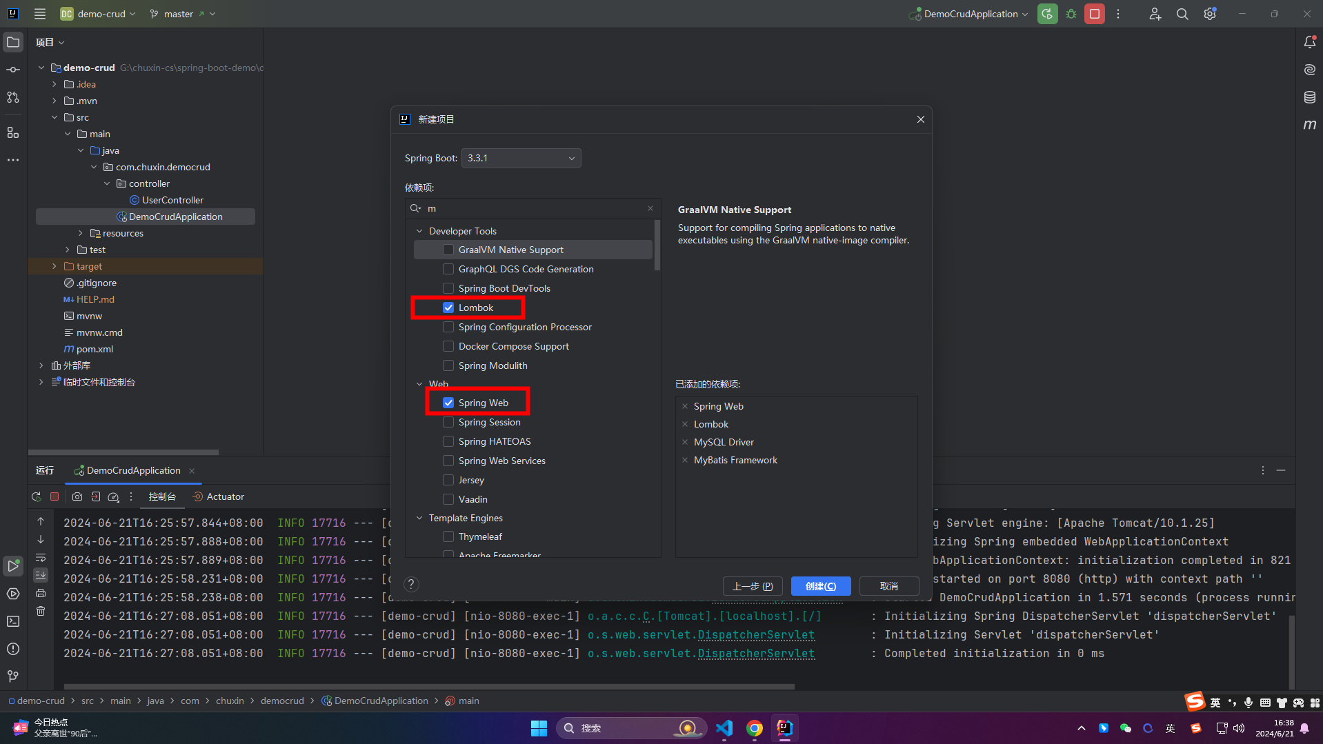Open the Problems tool window icon
This screenshot has width=1323, height=744.
(x=13, y=649)
